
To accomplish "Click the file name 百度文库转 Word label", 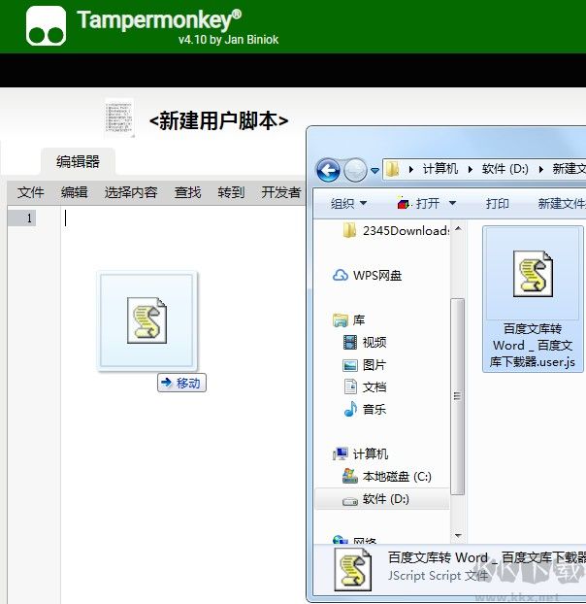I will tap(533, 346).
